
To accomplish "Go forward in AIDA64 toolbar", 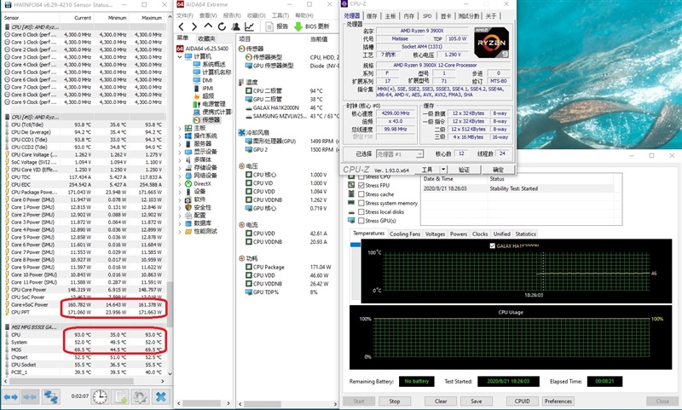I will (x=194, y=26).
